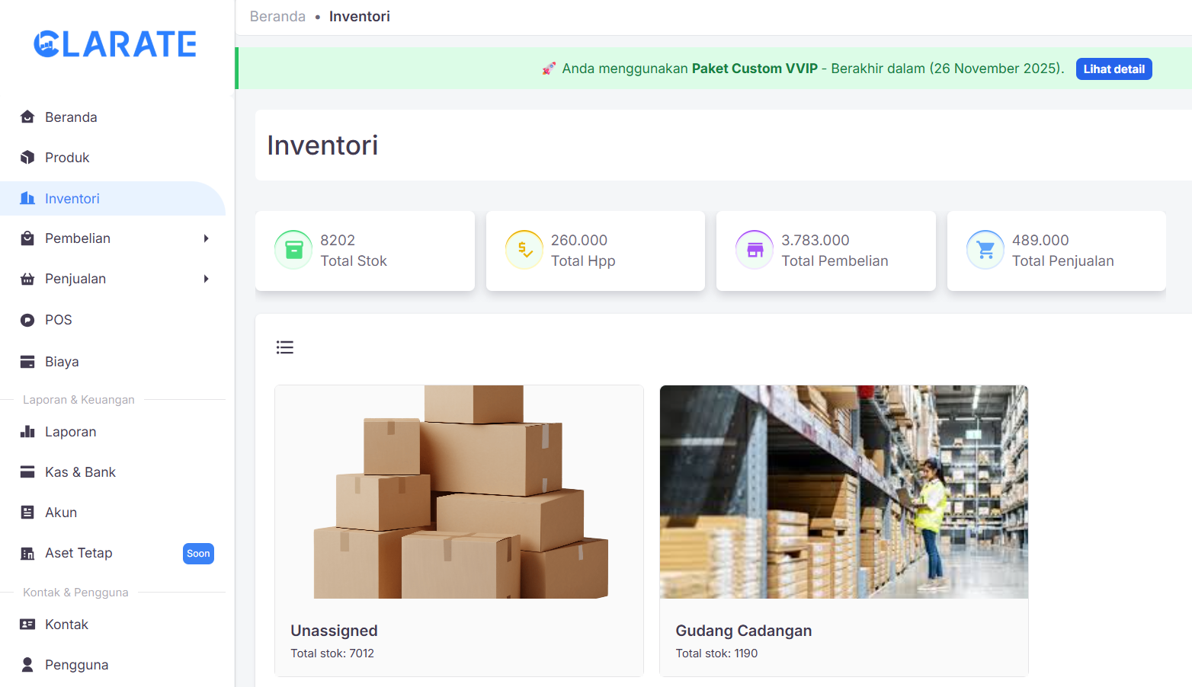The height and width of the screenshot is (687, 1192).
Task: Select Kontak from the sidebar
Action: click(x=66, y=625)
